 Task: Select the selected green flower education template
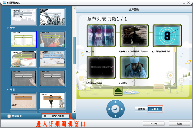click(x=23, y=39)
